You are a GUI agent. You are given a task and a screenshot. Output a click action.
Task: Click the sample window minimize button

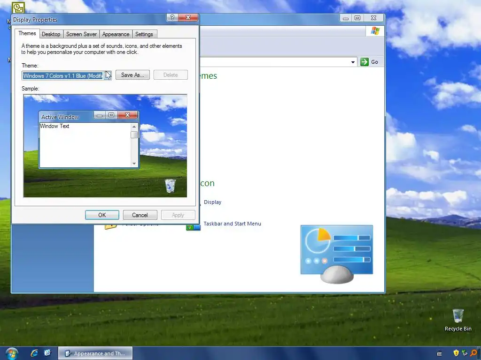pos(100,115)
